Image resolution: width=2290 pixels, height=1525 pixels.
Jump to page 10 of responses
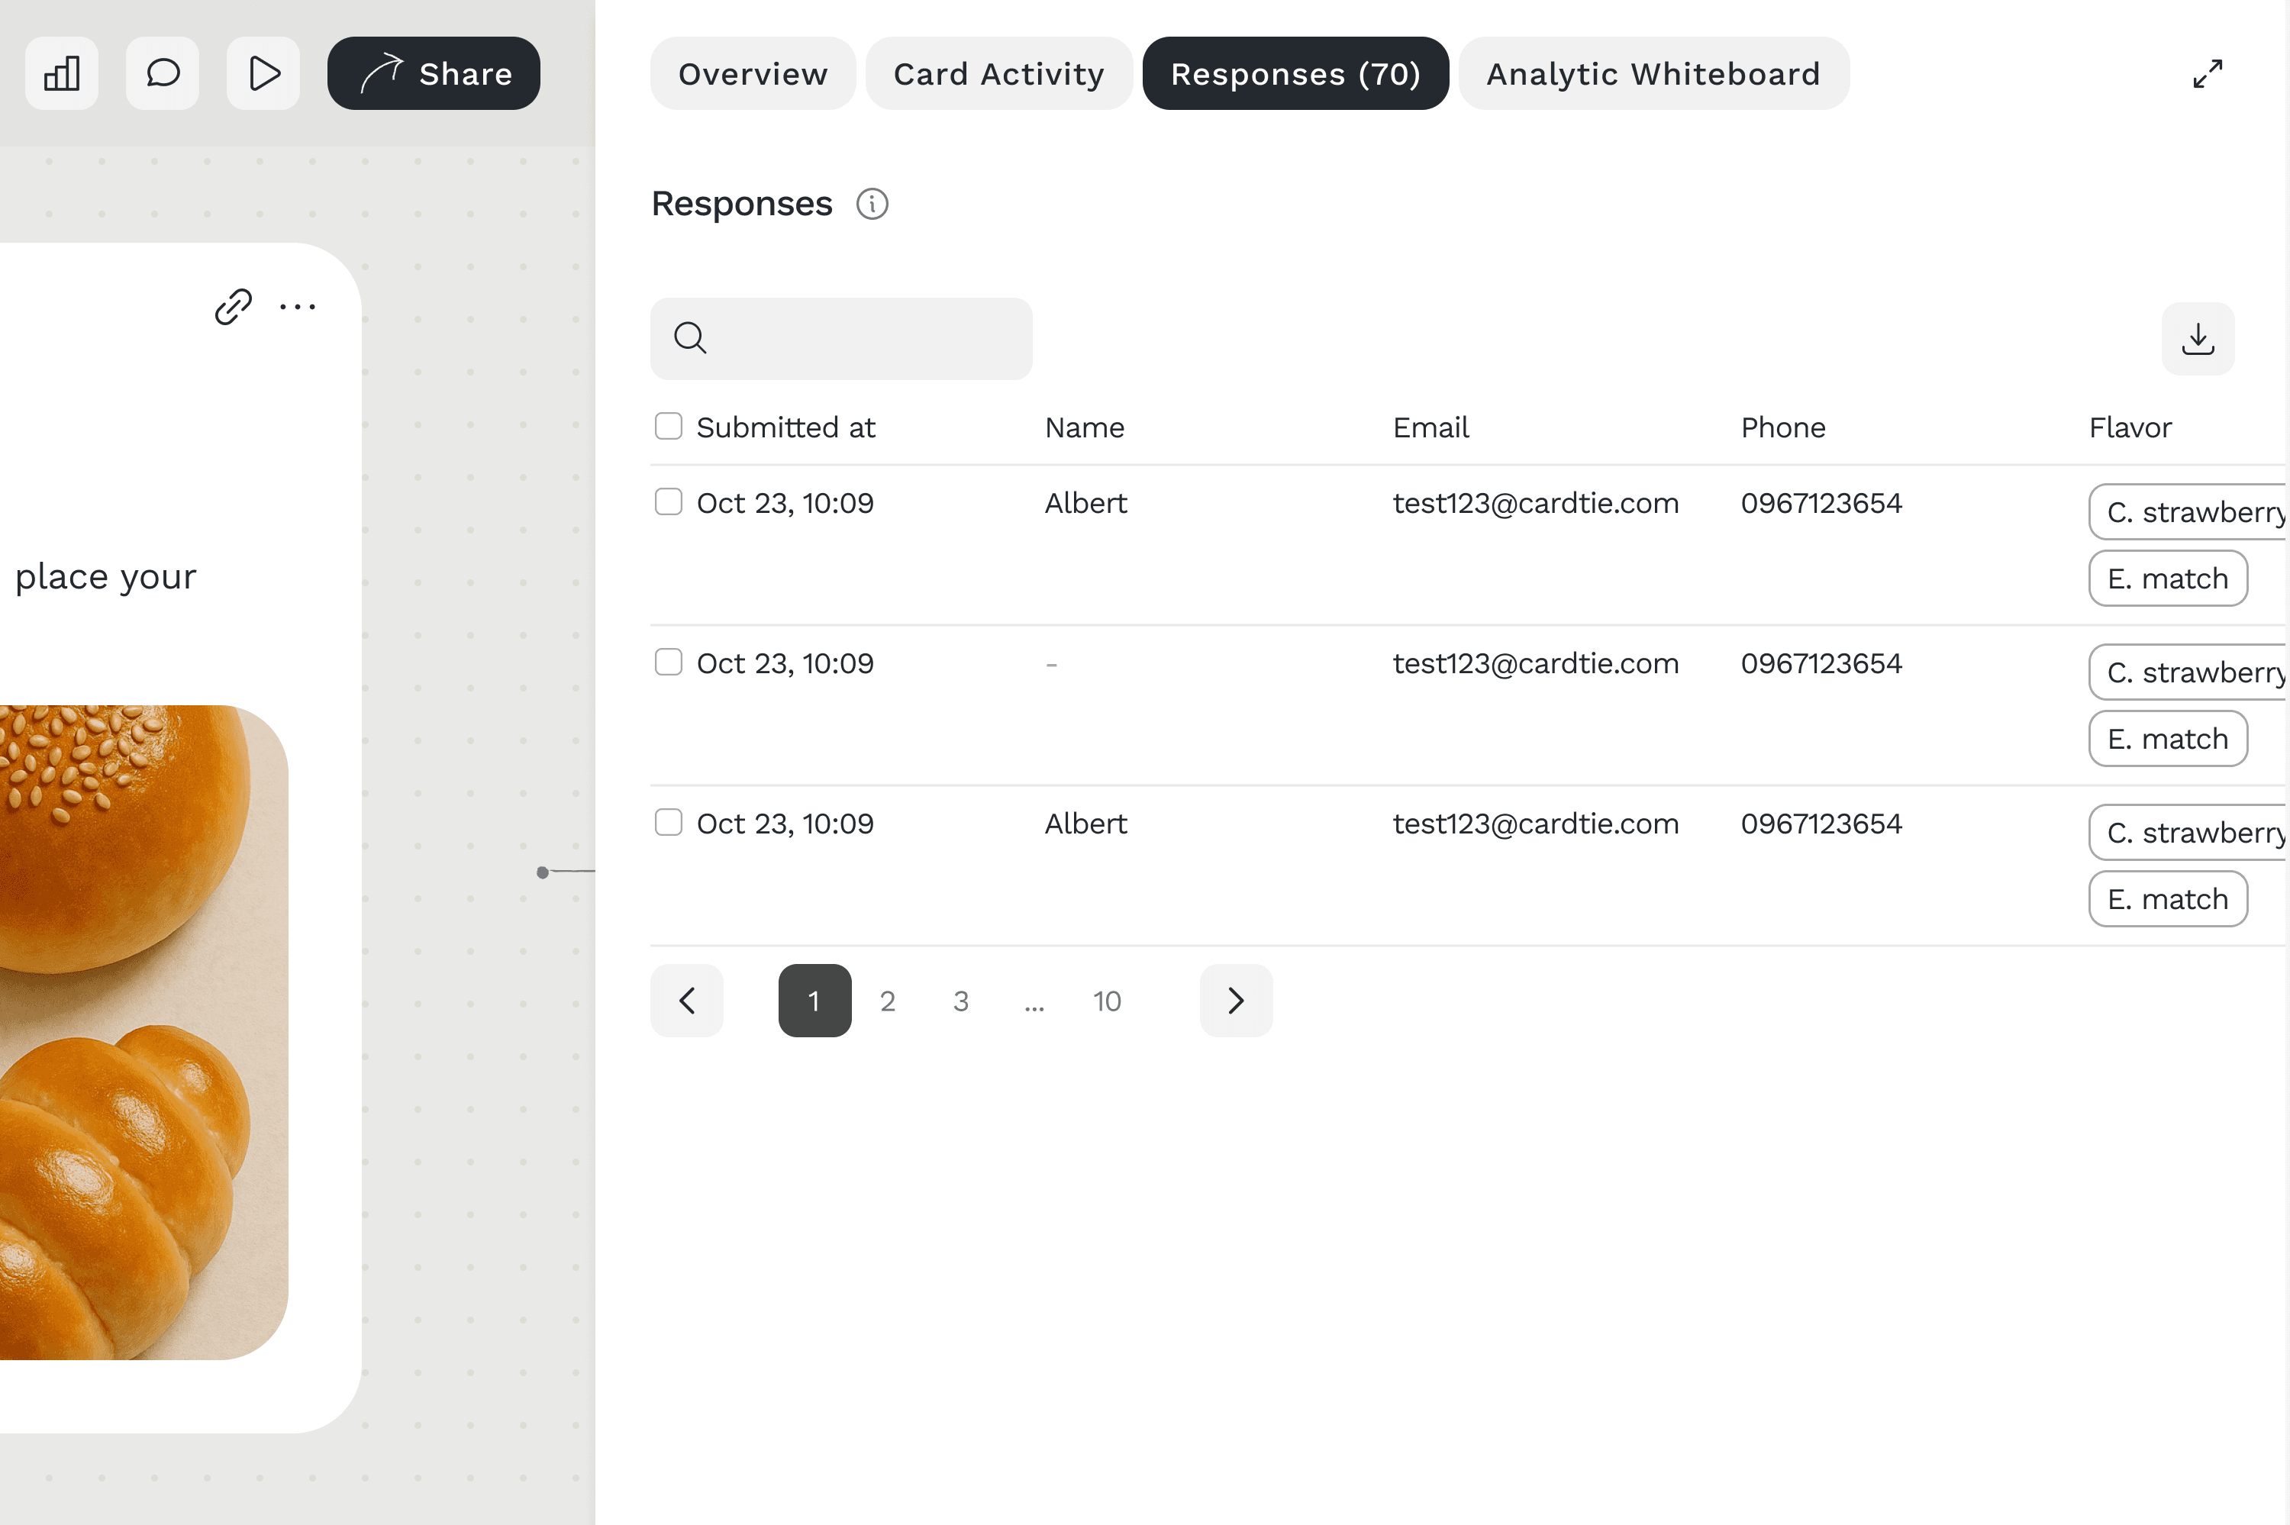click(1107, 1001)
